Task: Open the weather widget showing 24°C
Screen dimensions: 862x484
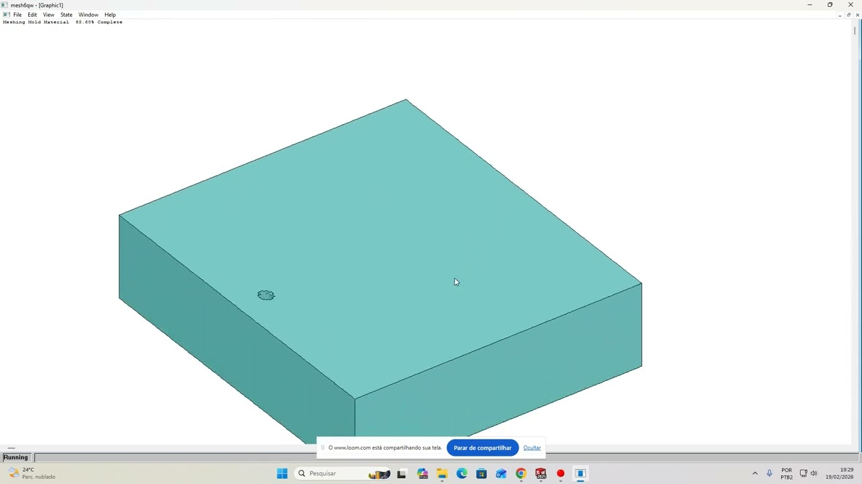Action: coord(32,473)
